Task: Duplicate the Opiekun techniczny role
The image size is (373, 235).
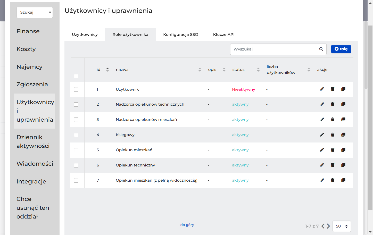Action: (x=343, y=165)
